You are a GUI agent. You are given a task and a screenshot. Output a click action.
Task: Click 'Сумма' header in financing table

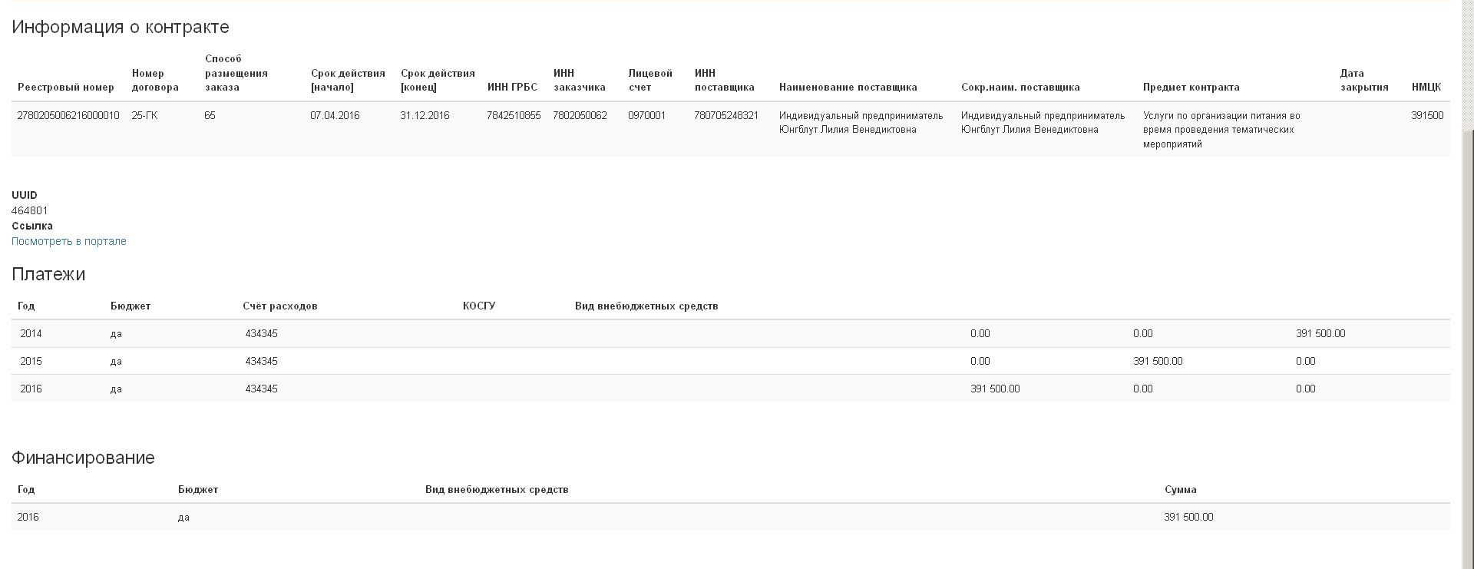pos(1180,489)
